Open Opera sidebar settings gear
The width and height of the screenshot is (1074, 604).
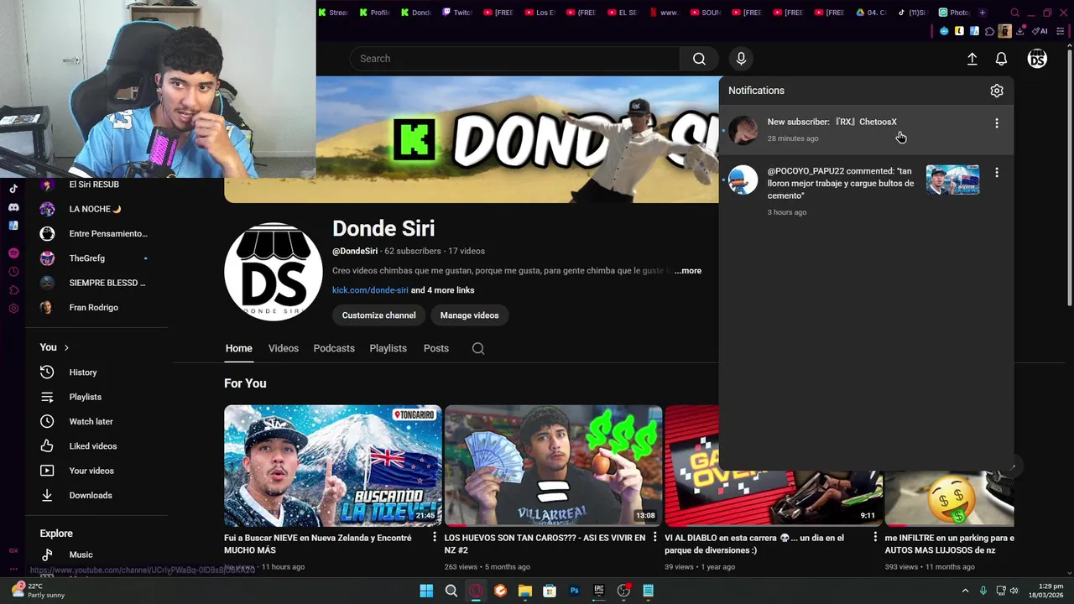pyautogui.click(x=13, y=309)
